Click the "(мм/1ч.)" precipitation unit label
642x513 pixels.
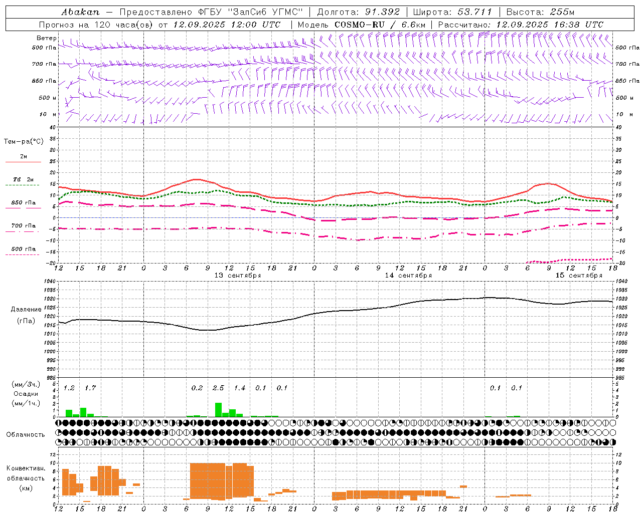pyautogui.click(x=26, y=403)
